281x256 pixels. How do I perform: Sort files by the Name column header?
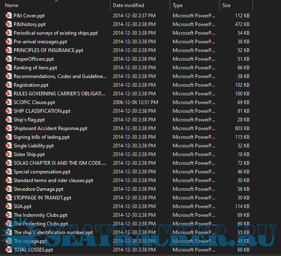(x=12, y=5)
